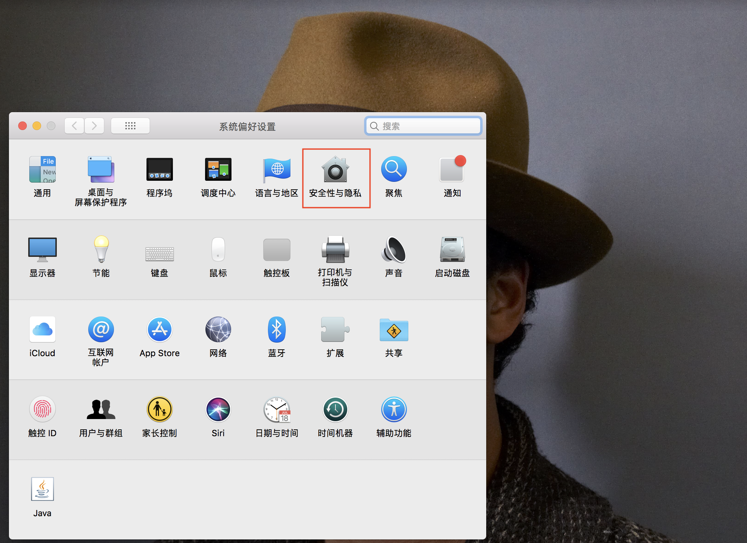Open 程序坞 Dock preferences
Screen dimensions: 747x543
159,170
